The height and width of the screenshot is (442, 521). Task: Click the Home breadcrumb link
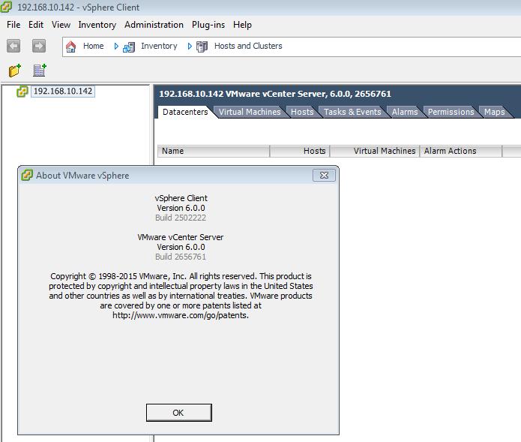click(94, 46)
